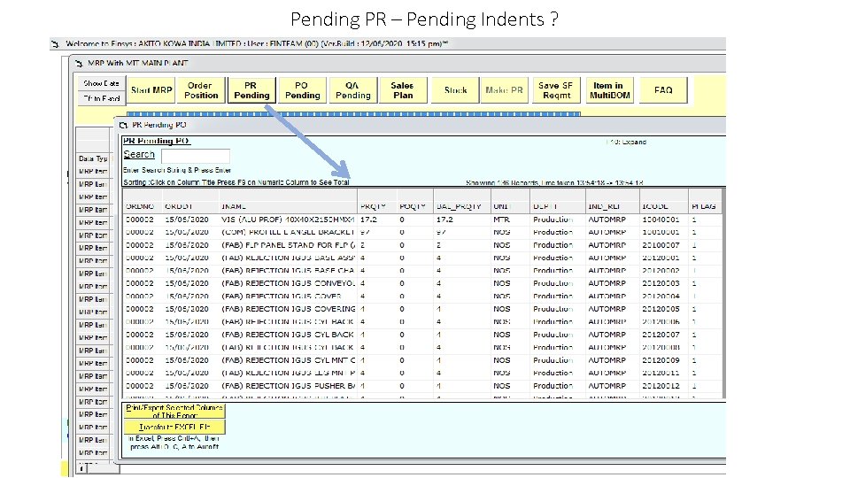Viewport: 850px width, 478px height.
Task: Open the Sales Plan view
Action: (x=403, y=90)
